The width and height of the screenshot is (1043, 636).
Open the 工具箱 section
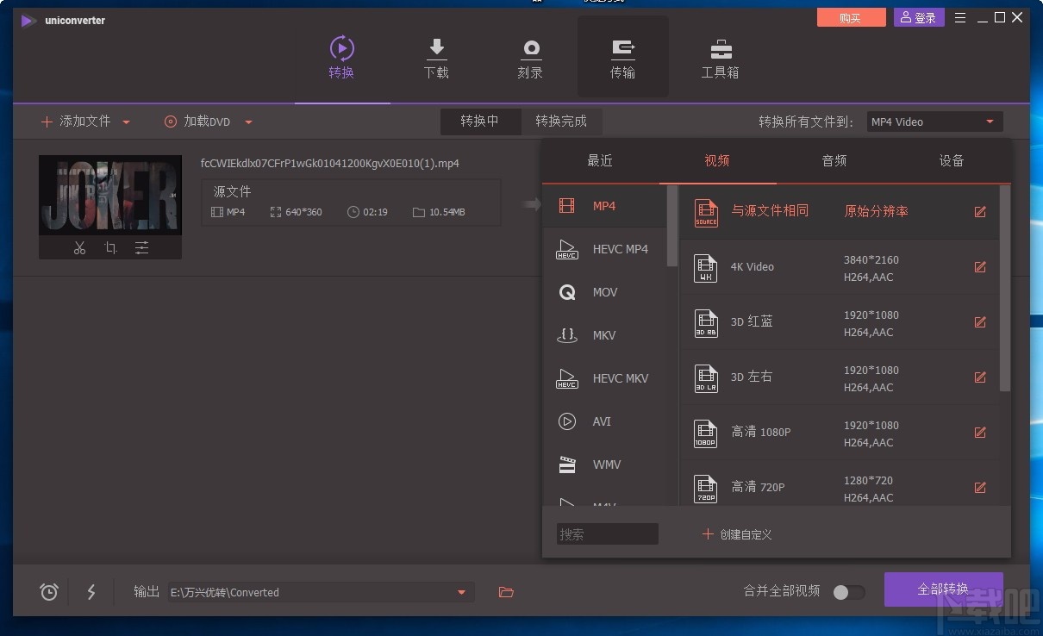click(720, 56)
